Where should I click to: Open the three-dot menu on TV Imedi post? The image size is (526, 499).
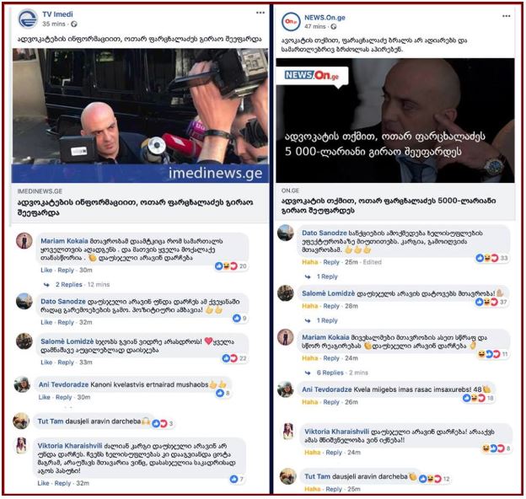[x=260, y=13]
